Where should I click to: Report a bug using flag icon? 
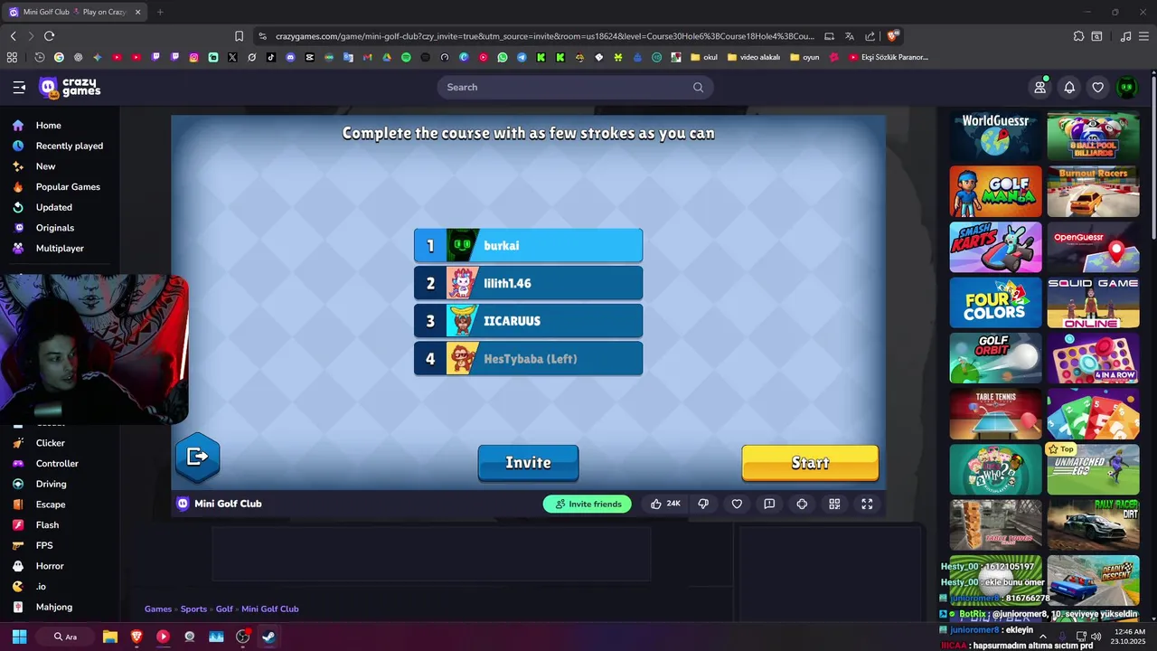[x=769, y=504]
